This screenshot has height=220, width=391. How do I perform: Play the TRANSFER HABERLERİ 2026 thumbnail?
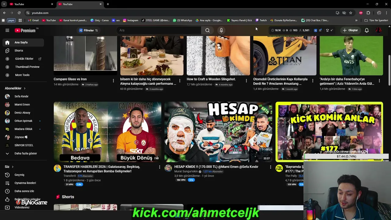pyautogui.click(x=108, y=132)
